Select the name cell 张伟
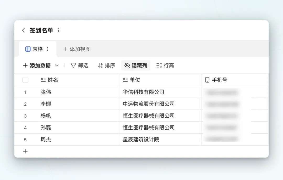 click(78, 92)
